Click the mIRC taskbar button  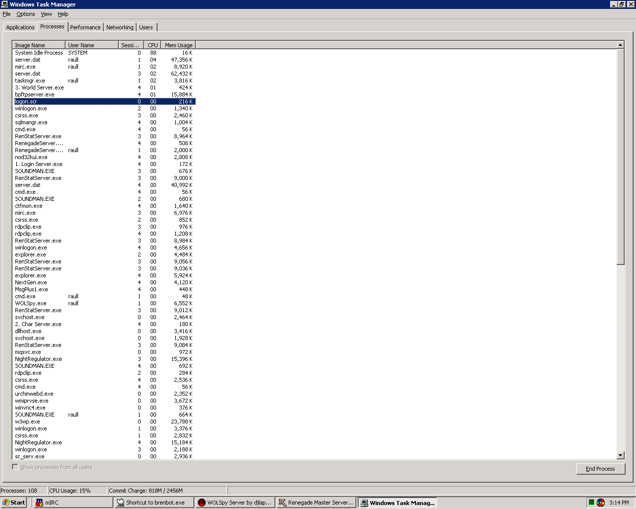click(x=73, y=503)
